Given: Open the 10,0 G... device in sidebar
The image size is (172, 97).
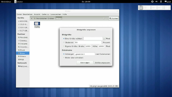Looking at the screenshot, I should [23, 24].
